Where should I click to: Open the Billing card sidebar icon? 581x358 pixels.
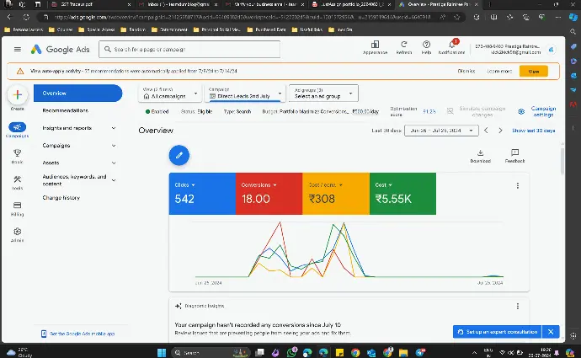(17, 206)
